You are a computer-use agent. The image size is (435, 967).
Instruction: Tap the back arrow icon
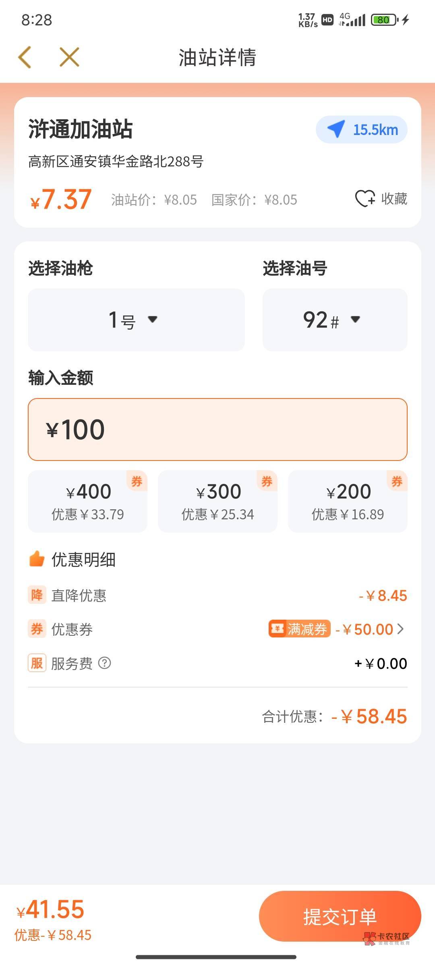point(25,57)
